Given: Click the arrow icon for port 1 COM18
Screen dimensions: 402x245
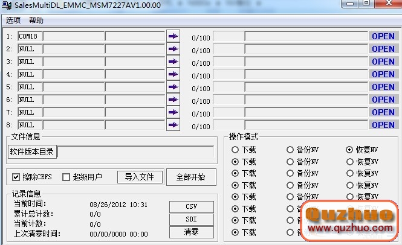Looking at the screenshot, I should 173,36.
